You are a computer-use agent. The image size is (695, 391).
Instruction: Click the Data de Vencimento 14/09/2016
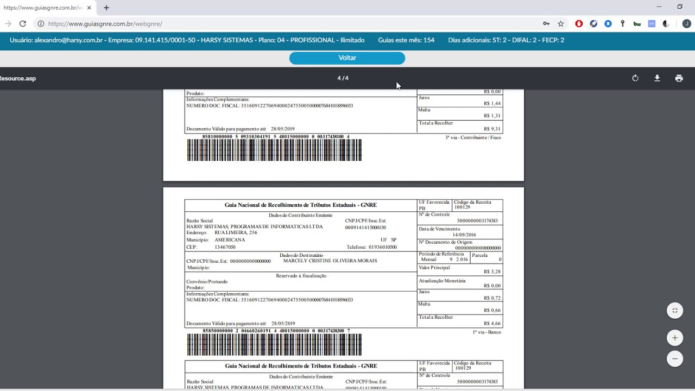point(464,235)
